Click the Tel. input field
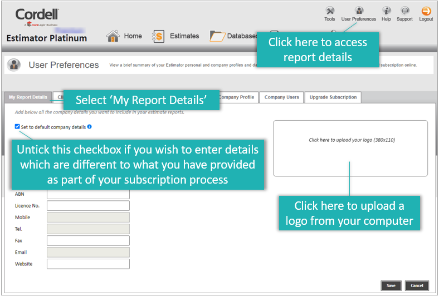Screen dimensions: 439x296 (88, 229)
